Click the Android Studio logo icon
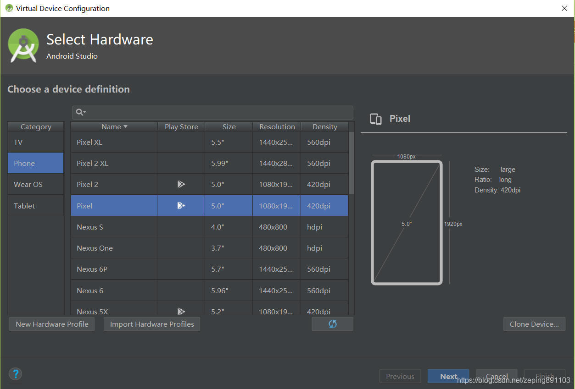575x389 pixels. click(23, 45)
